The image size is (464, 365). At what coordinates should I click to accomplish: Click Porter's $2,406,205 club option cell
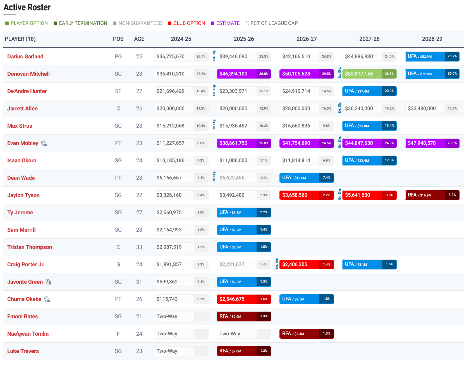point(307,264)
